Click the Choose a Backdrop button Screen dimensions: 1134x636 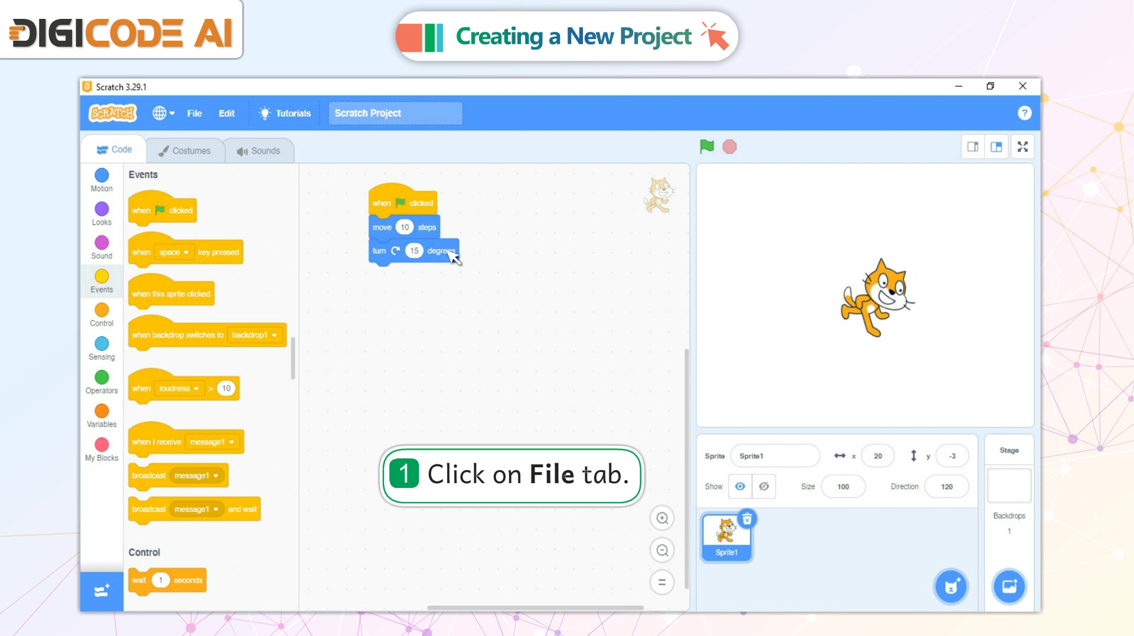1009,586
